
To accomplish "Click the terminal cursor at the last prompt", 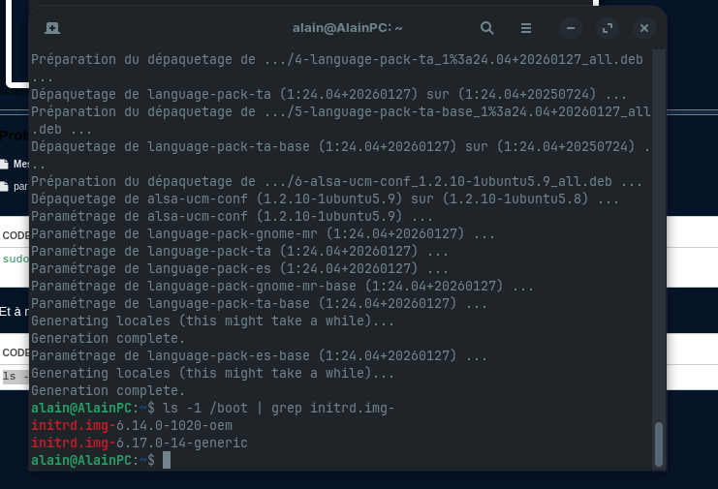I will [x=167, y=461].
